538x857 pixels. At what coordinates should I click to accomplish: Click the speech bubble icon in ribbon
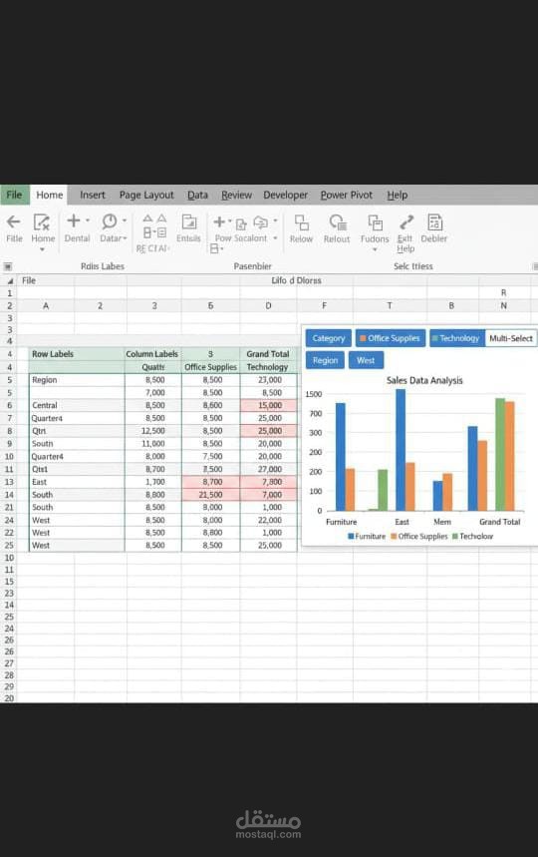click(x=261, y=222)
